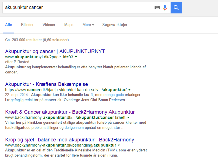218x160 pixels.
Task: Go to the Maps tab
Action: coord(69,25)
